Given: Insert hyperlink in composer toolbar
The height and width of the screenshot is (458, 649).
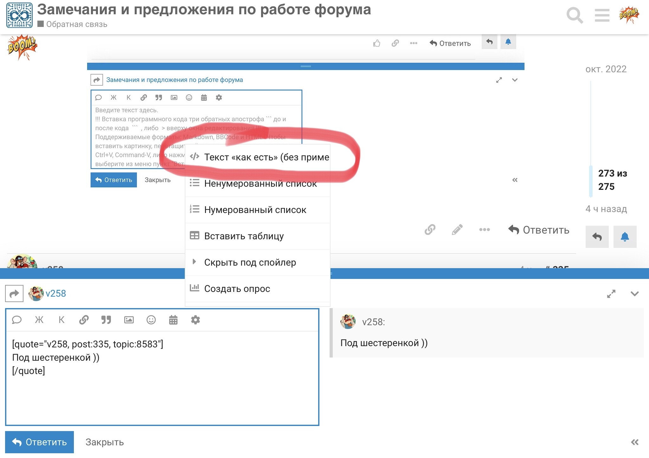Looking at the screenshot, I should pyautogui.click(x=84, y=320).
